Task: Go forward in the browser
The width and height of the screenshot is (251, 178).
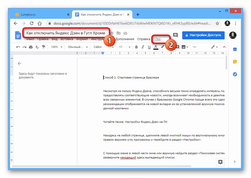Action: click(24, 23)
